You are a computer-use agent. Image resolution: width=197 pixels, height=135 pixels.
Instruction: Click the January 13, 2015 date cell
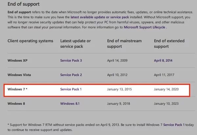click(121, 89)
